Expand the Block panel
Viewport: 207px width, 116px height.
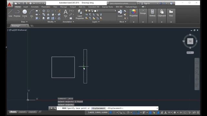tap(123, 22)
